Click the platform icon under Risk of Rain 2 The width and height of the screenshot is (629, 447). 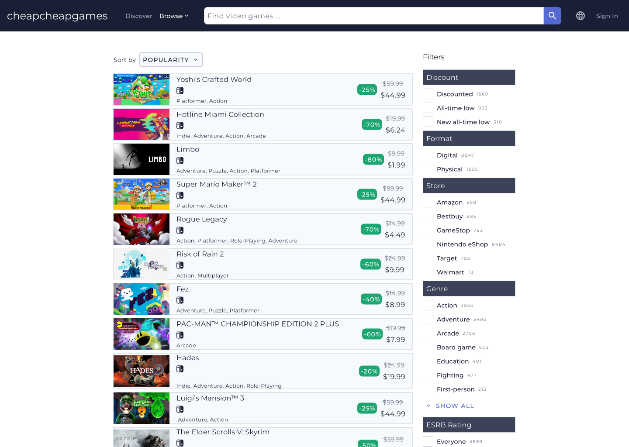pyautogui.click(x=180, y=265)
